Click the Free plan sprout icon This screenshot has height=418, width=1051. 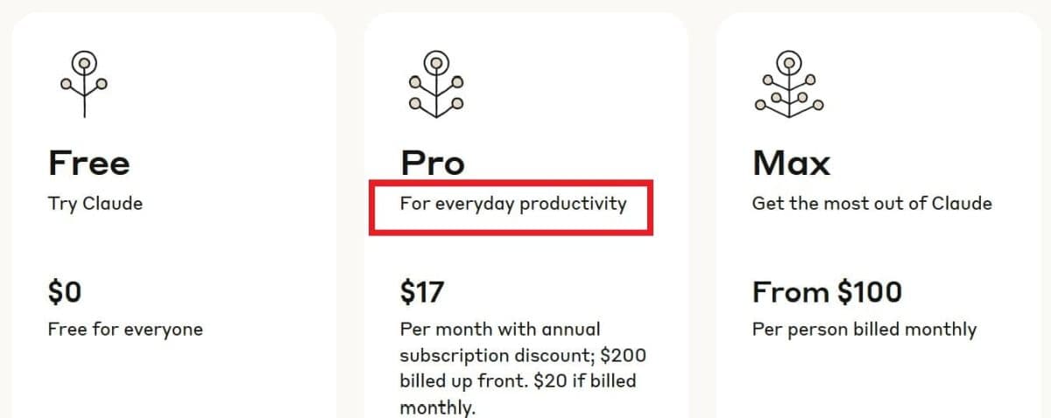pos(84,84)
